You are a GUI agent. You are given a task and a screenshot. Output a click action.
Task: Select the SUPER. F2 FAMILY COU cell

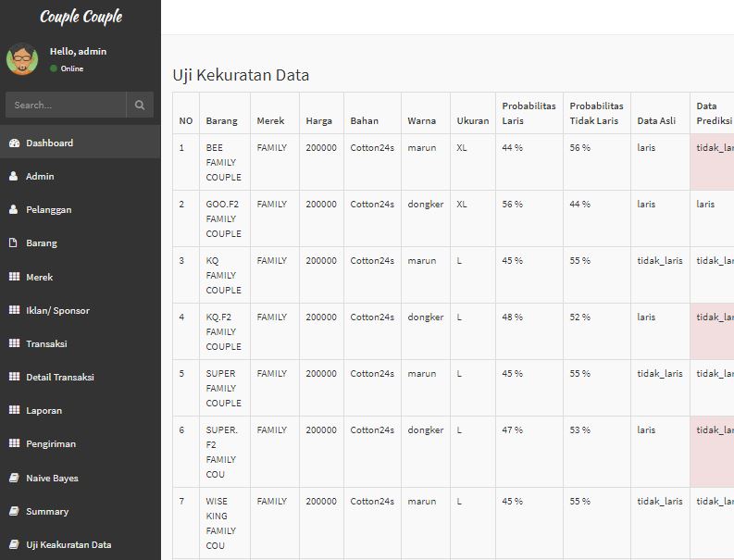coord(225,452)
